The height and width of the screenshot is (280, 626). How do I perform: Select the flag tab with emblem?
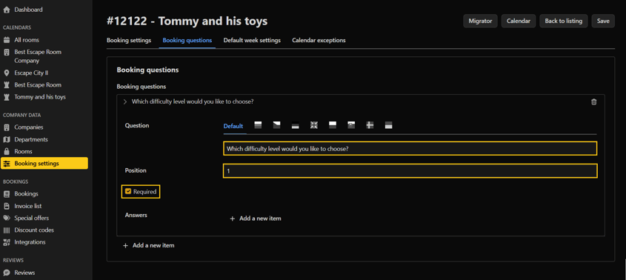tap(351, 125)
